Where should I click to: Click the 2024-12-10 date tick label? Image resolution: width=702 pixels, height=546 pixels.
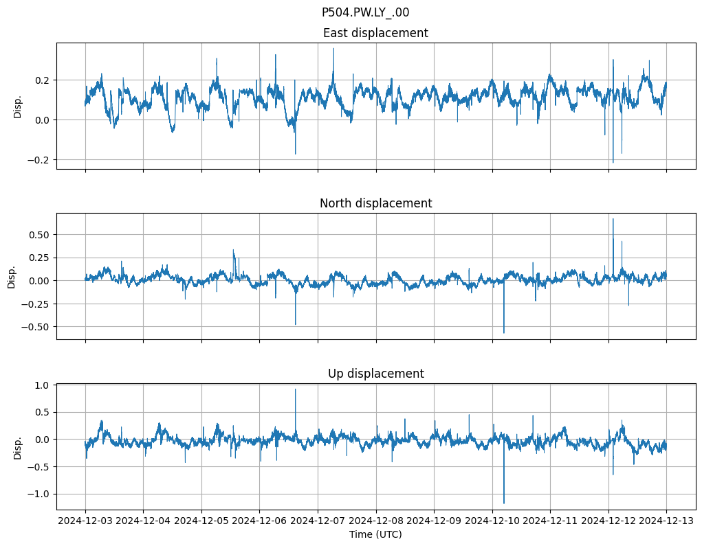pyautogui.click(x=492, y=521)
